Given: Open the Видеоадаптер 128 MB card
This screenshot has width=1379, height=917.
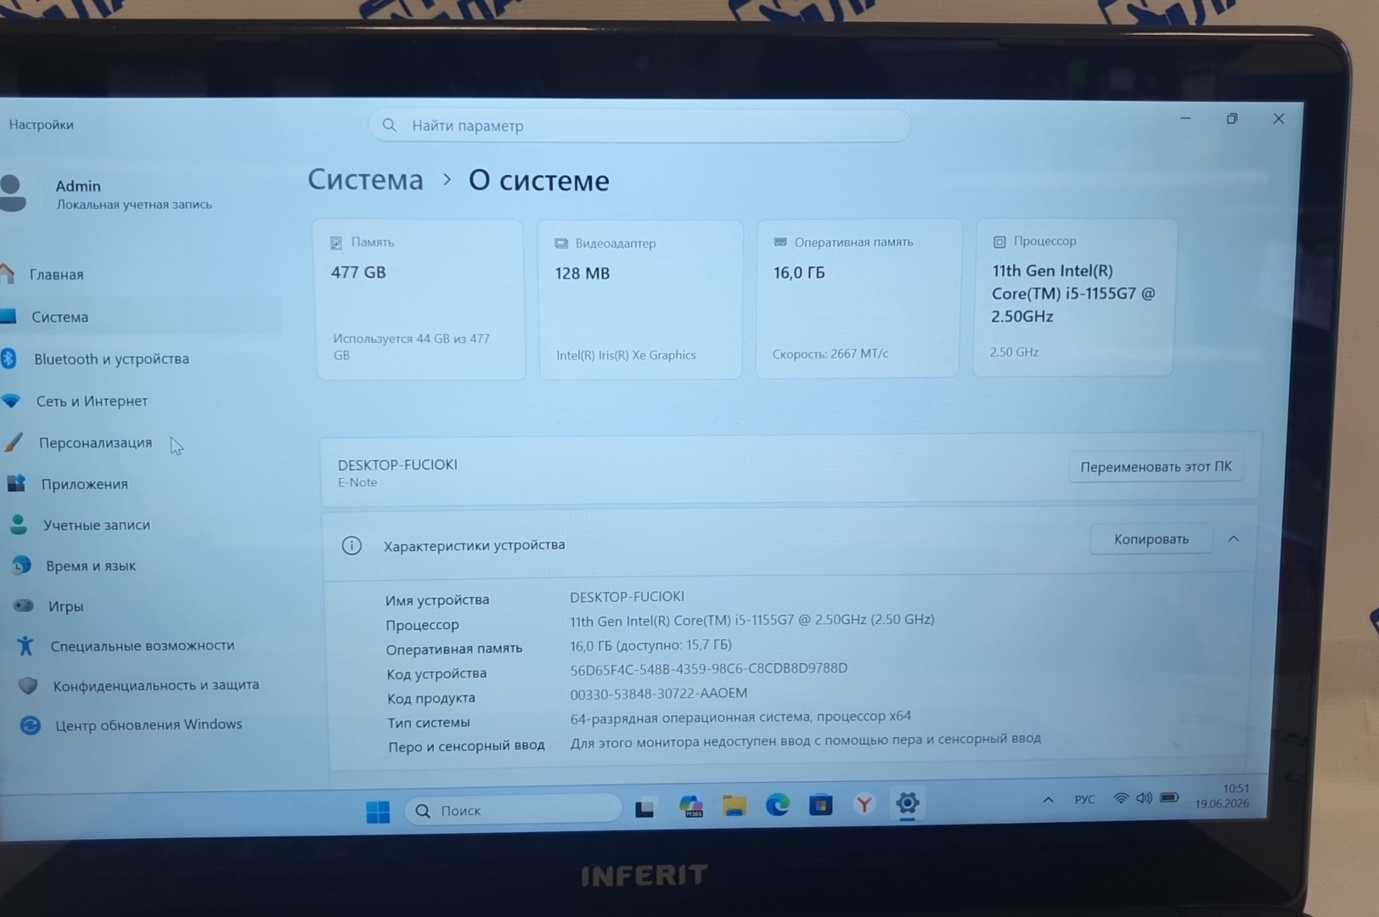Looking at the screenshot, I should (x=640, y=299).
